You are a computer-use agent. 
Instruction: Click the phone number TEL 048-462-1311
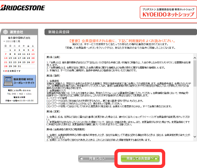click(19, 94)
